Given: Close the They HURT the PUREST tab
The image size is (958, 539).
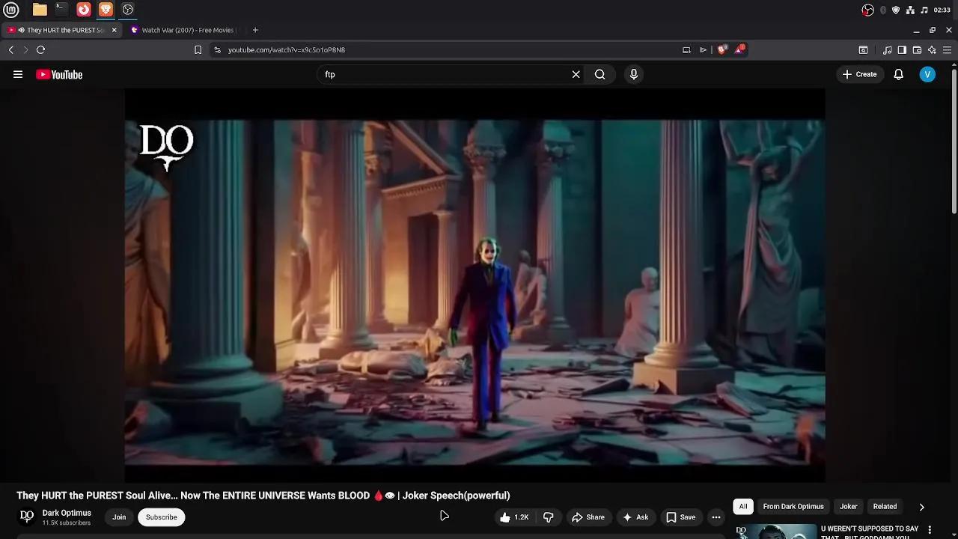Looking at the screenshot, I should pyautogui.click(x=114, y=30).
